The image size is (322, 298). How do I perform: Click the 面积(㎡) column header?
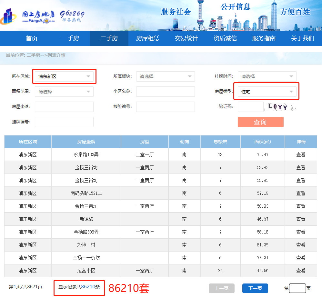pyautogui.click(x=262, y=142)
